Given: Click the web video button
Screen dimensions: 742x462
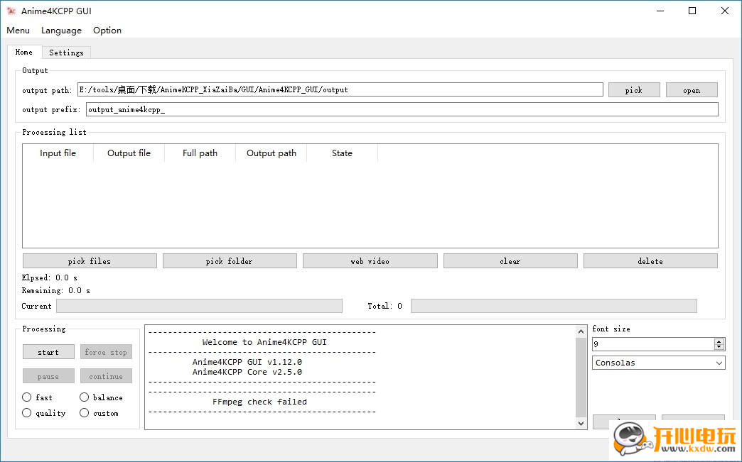Looking at the screenshot, I should pos(370,261).
